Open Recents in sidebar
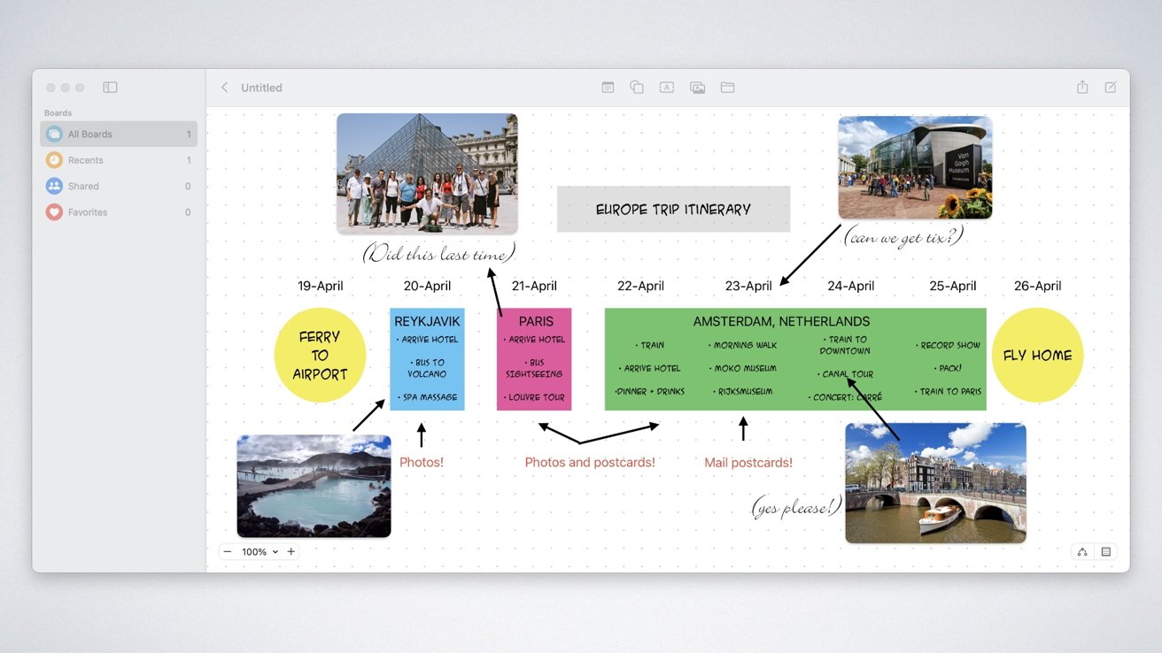Screen dimensions: 1162x653 [119, 160]
